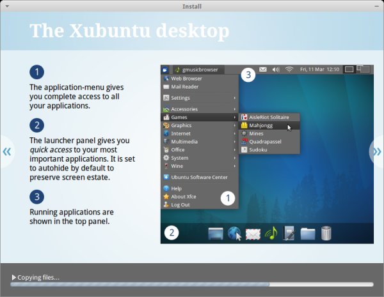Select Web Browser in the application menu
The height and width of the screenshot is (297, 384).
[x=199, y=79]
